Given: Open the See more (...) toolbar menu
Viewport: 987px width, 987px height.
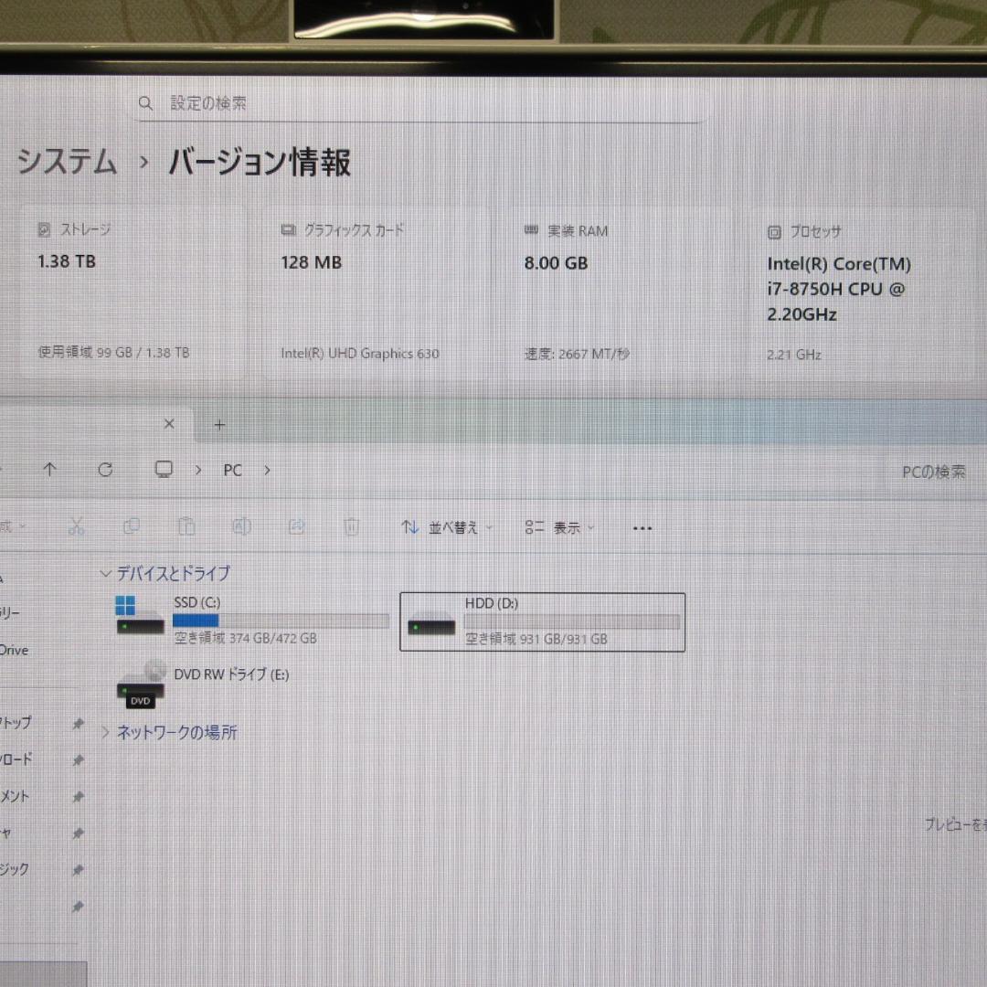Looking at the screenshot, I should click(x=642, y=527).
